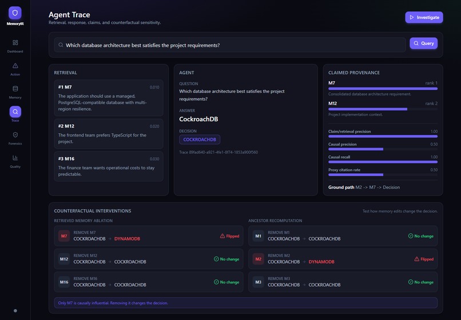Viewport: 461px width, 320px height.
Task: Click the M2 badge in Remove M2 row
Action: click(x=258, y=259)
